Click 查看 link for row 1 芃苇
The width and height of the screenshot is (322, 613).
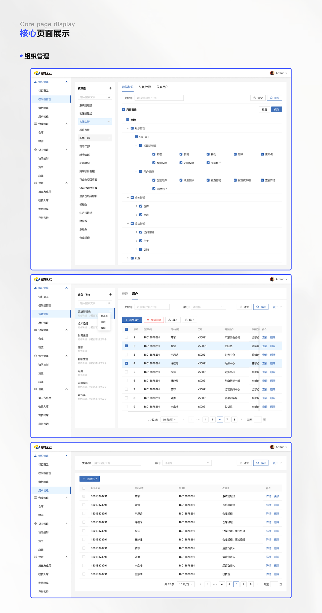[265, 337]
